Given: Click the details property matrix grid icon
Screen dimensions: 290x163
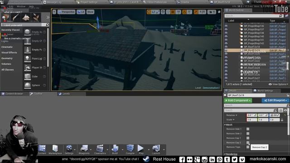Looking at the screenshot, I should click(280, 110).
